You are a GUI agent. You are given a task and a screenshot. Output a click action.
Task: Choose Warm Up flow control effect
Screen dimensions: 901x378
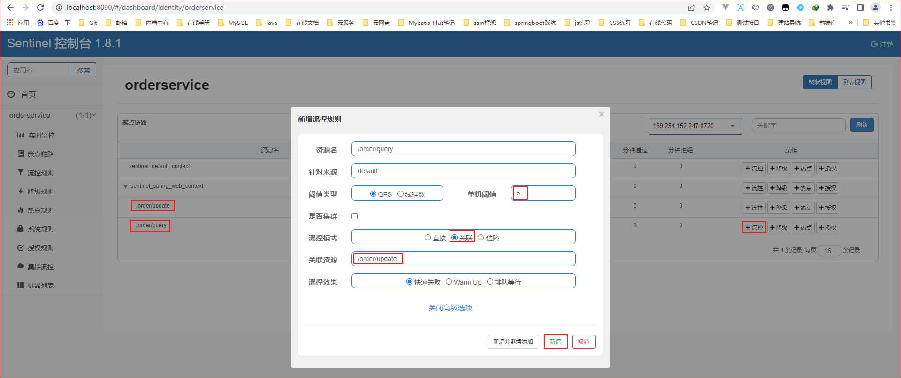[449, 282]
